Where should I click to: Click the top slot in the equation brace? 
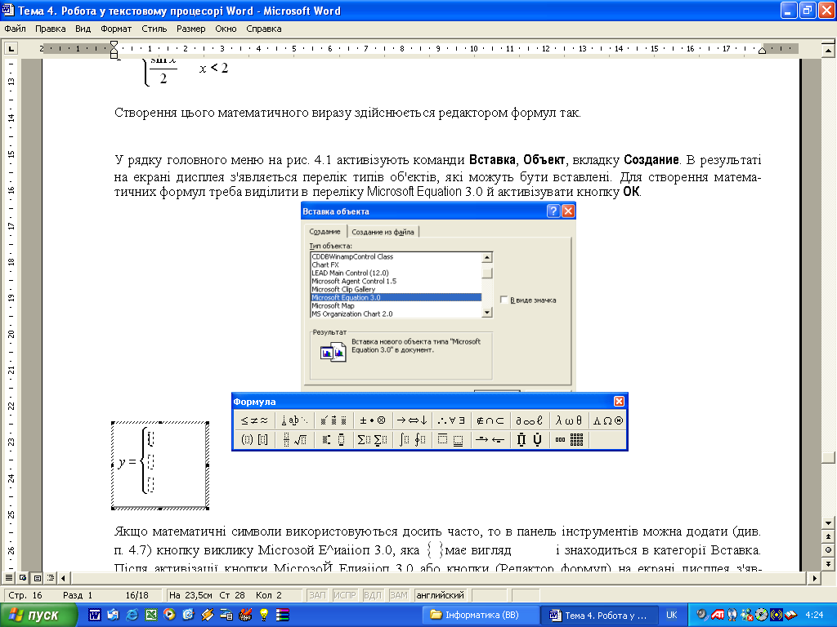click(x=150, y=438)
